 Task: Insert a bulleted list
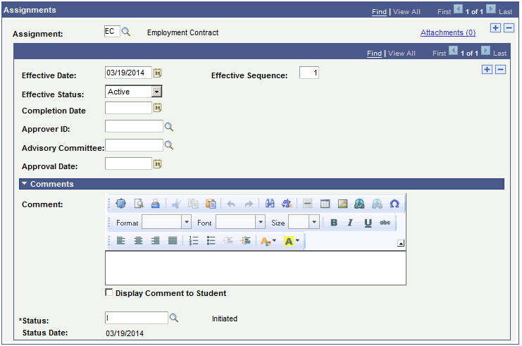click(211, 240)
